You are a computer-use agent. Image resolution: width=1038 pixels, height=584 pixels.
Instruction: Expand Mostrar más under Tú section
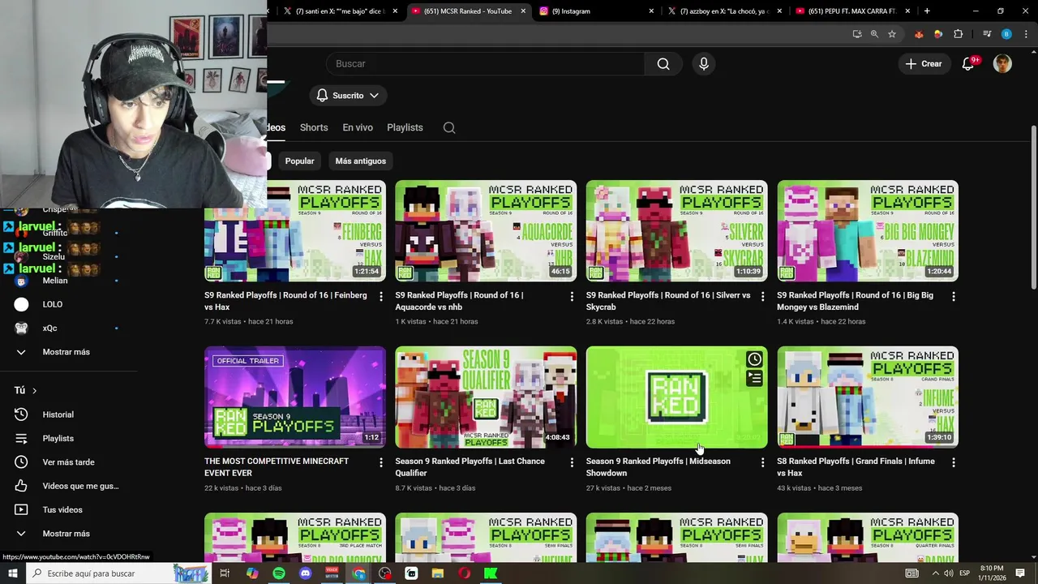point(66,534)
